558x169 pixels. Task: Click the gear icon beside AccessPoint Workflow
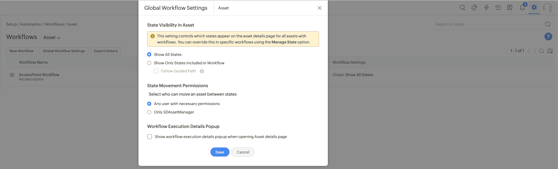pos(12,75)
